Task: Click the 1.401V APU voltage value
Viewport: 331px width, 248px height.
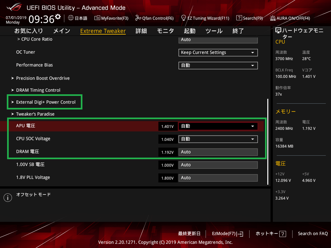Action: (x=168, y=126)
